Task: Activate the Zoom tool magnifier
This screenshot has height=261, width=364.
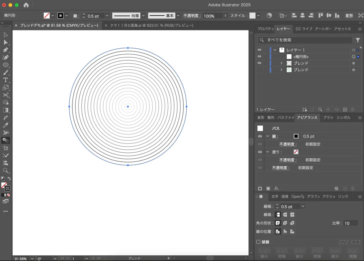Action: [6, 170]
